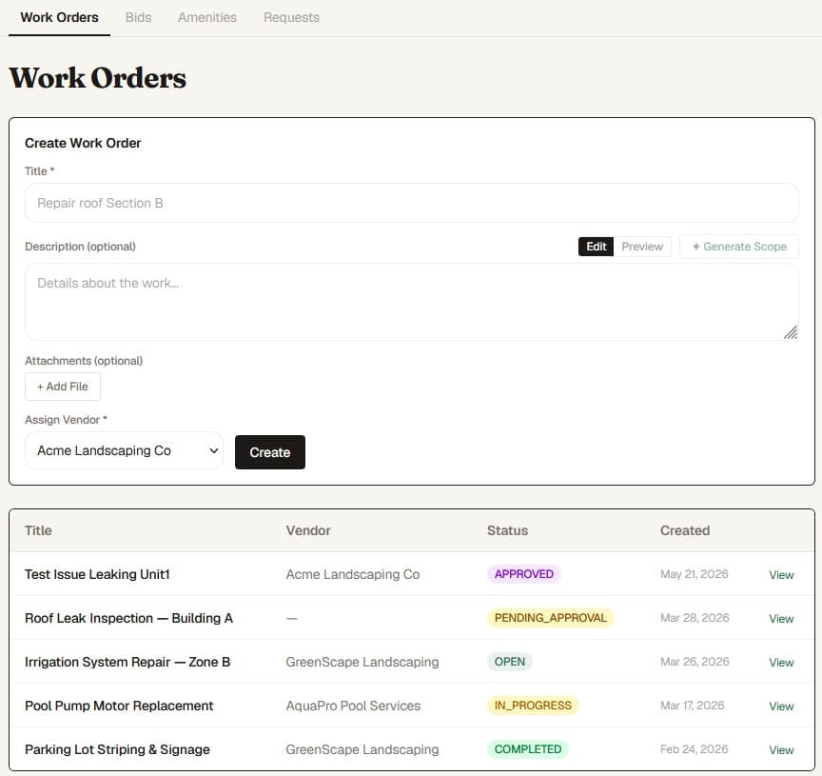Image resolution: width=822 pixels, height=776 pixels.
Task: Select 'Pool Pump Motor Replacement' title
Action: [x=119, y=706]
